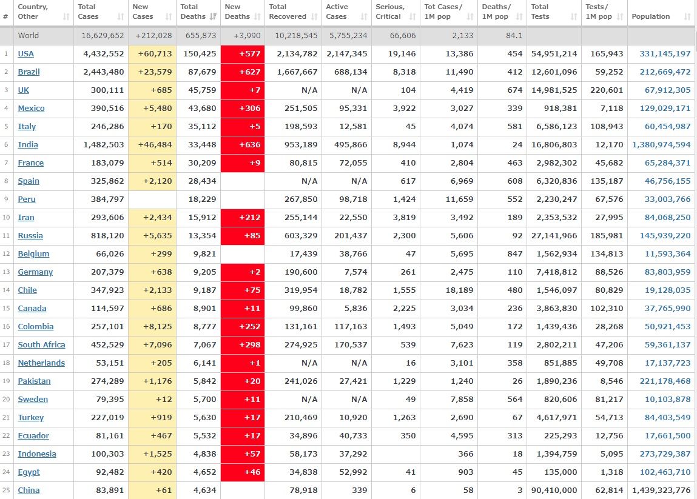The width and height of the screenshot is (697, 499).
Task: Open the South Africa country page
Action: click(41, 345)
